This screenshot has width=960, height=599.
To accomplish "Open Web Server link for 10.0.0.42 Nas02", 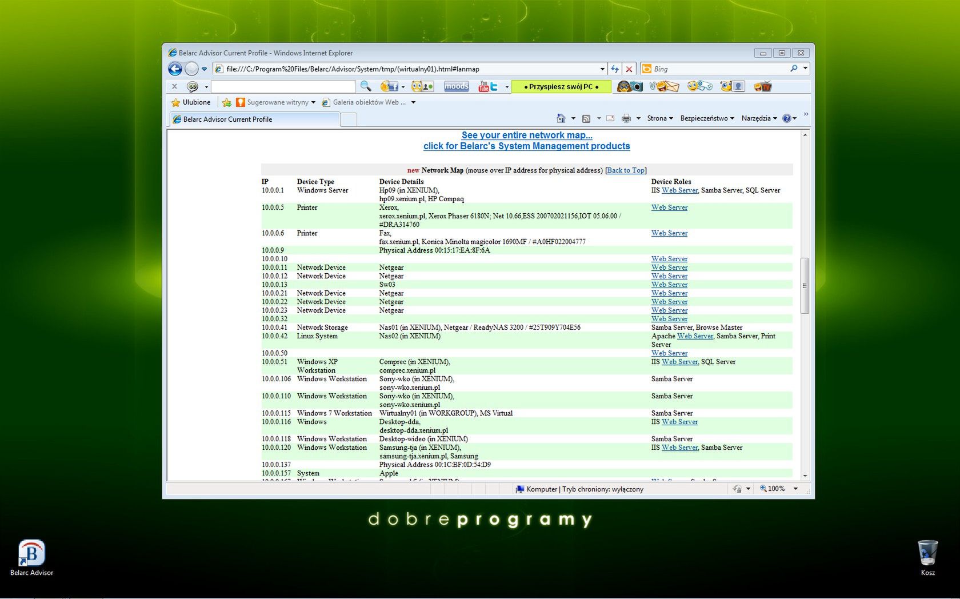I will click(695, 336).
